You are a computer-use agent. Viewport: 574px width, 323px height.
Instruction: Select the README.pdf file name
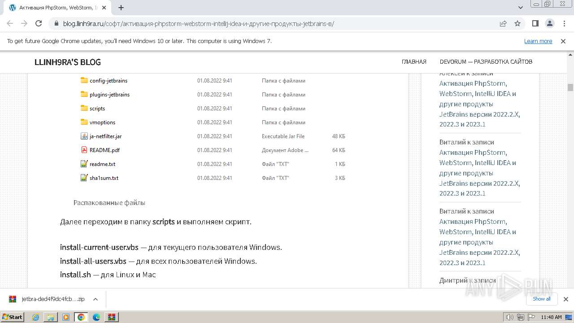pos(104,150)
